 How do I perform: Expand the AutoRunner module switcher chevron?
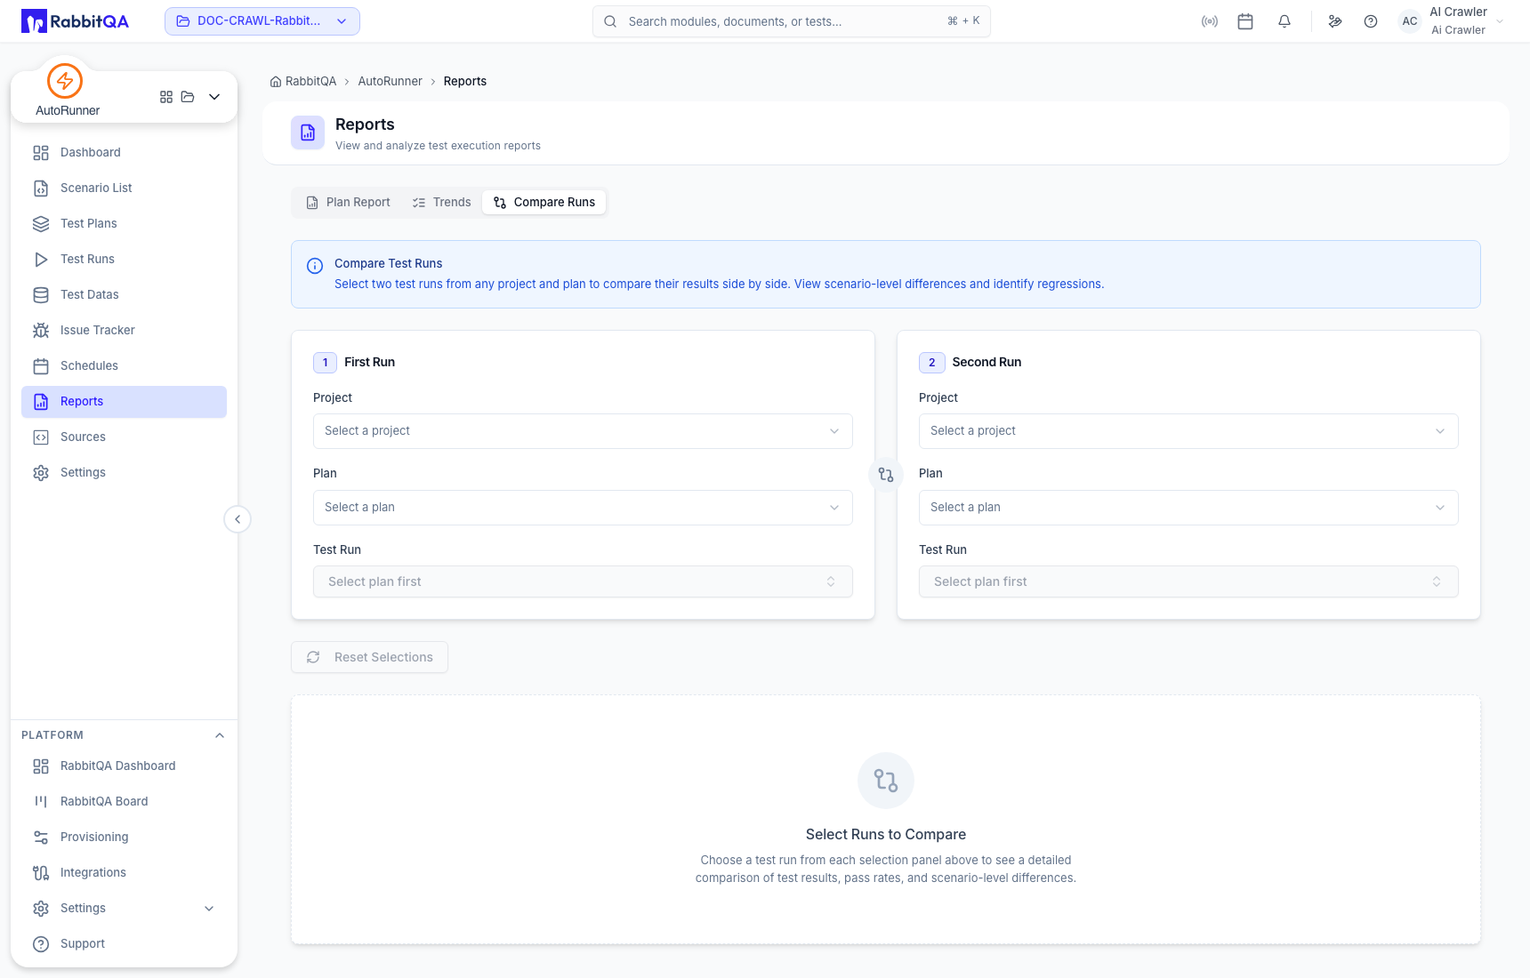[214, 97]
